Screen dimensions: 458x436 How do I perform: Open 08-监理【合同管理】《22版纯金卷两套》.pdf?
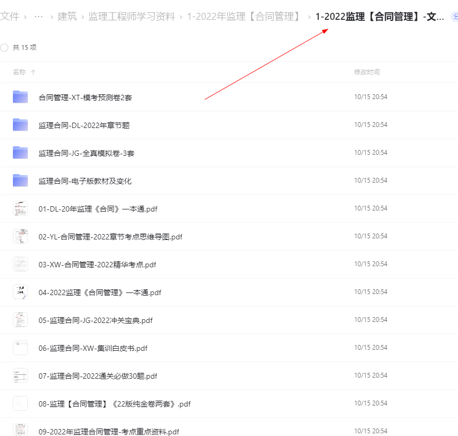pyautogui.click(x=115, y=404)
